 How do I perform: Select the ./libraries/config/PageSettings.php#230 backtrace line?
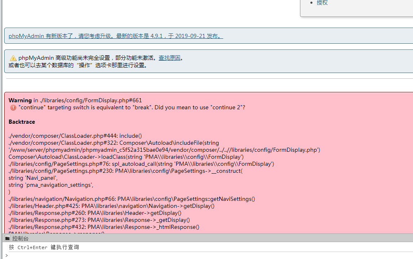pyautogui.click(x=125, y=171)
